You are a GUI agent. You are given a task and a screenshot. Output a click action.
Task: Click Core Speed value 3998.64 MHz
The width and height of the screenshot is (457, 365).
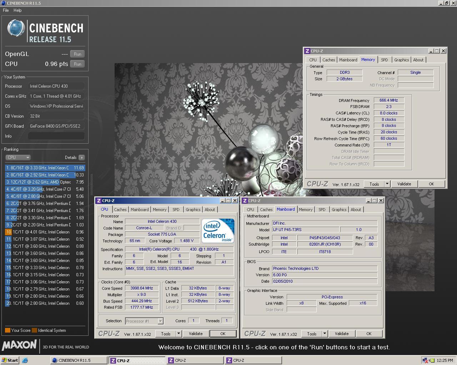tap(142, 288)
